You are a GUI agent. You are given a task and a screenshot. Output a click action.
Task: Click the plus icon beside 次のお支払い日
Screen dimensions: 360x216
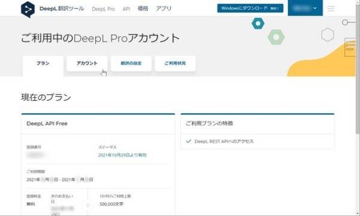88,205
